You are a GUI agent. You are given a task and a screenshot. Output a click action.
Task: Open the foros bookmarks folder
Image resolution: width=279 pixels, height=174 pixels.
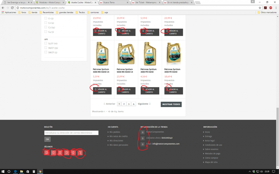pyautogui.click(x=22, y=12)
